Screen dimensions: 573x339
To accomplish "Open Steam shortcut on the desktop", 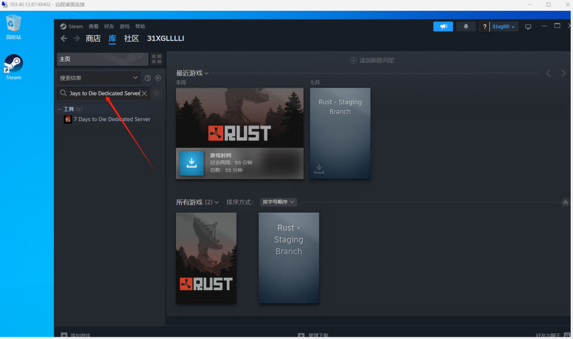I will (13, 67).
